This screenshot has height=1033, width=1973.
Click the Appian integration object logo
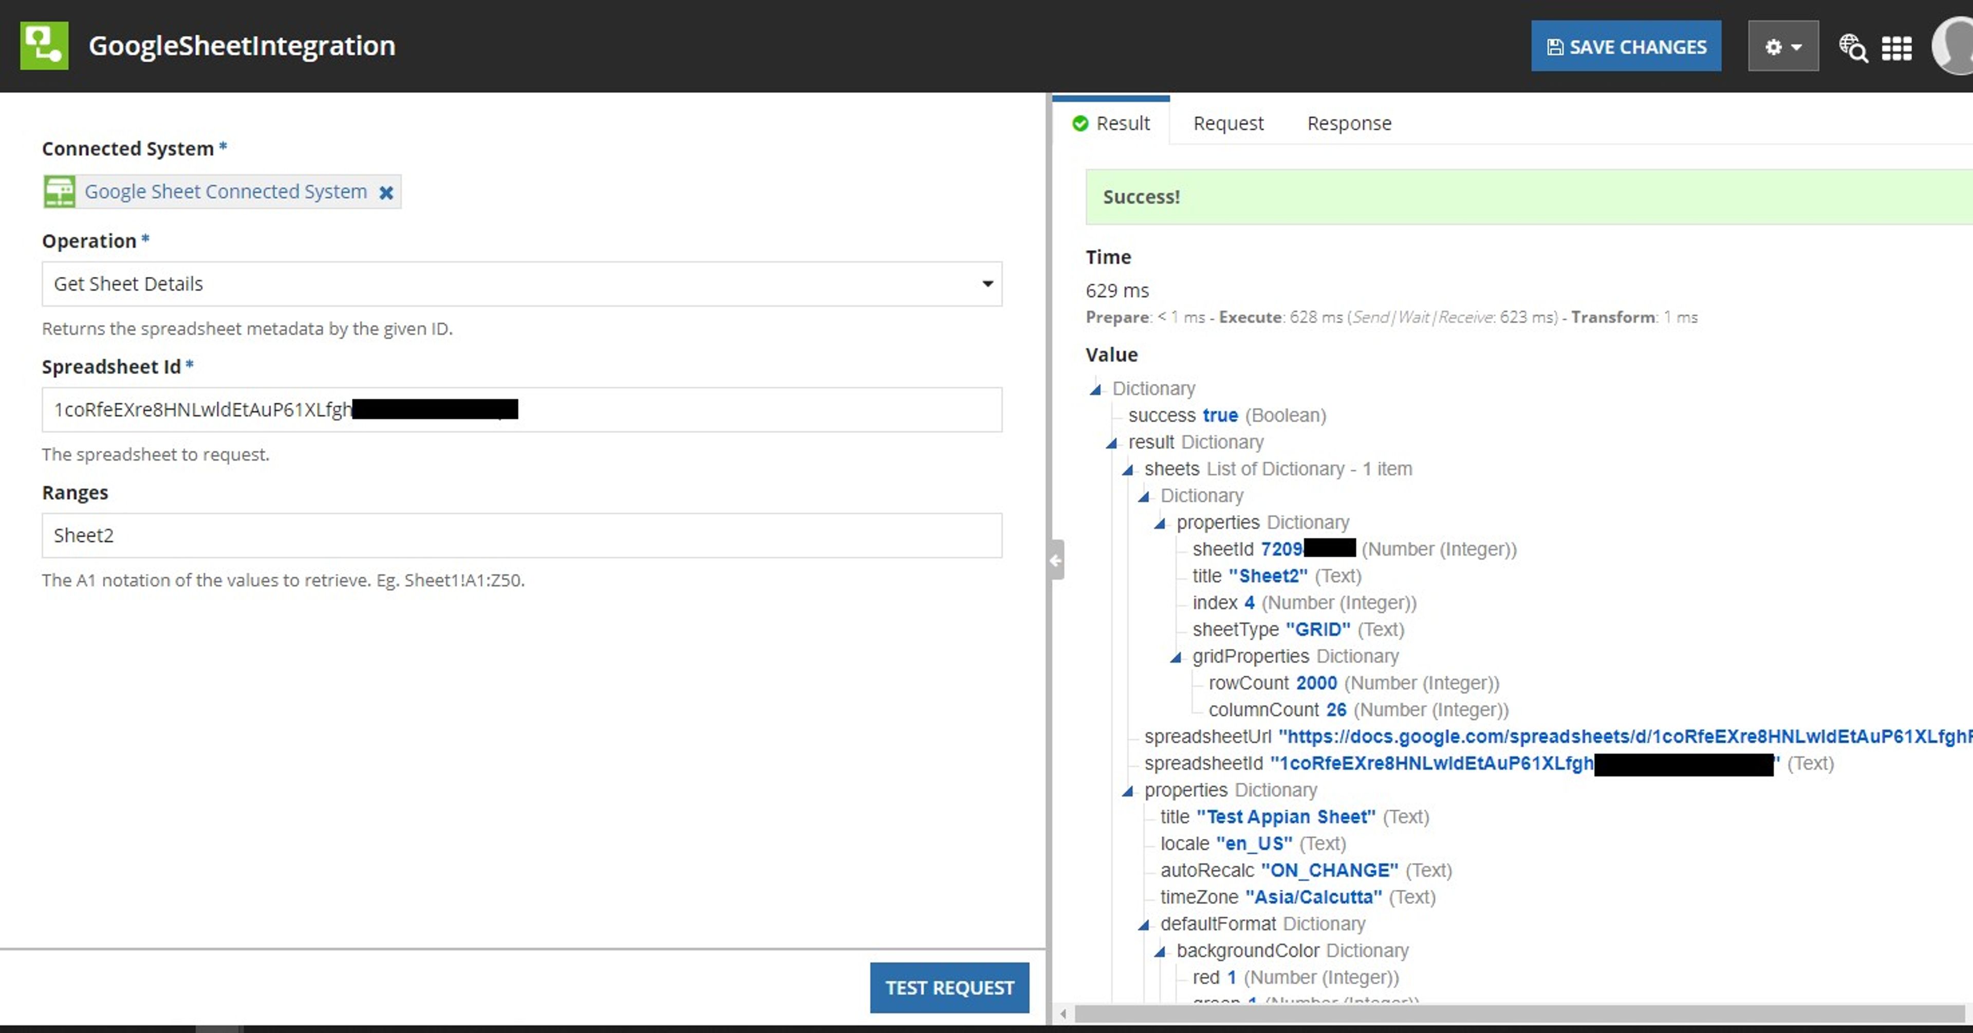click(x=44, y=46)
